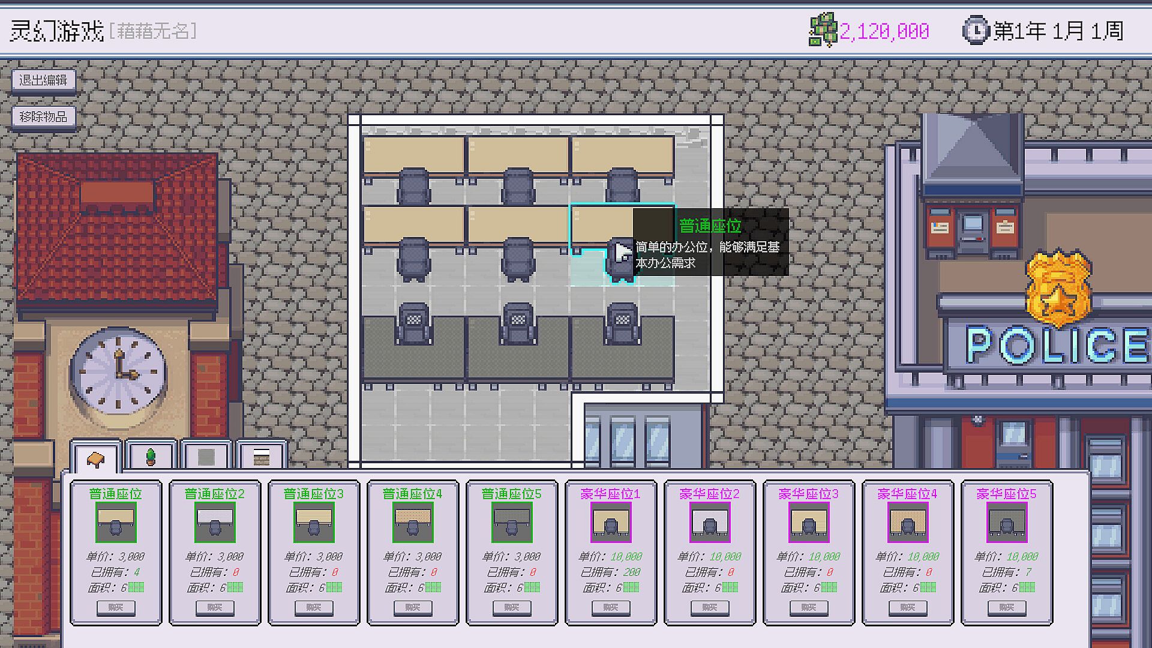Open the furniture desk category tab

tap(95, 459)
